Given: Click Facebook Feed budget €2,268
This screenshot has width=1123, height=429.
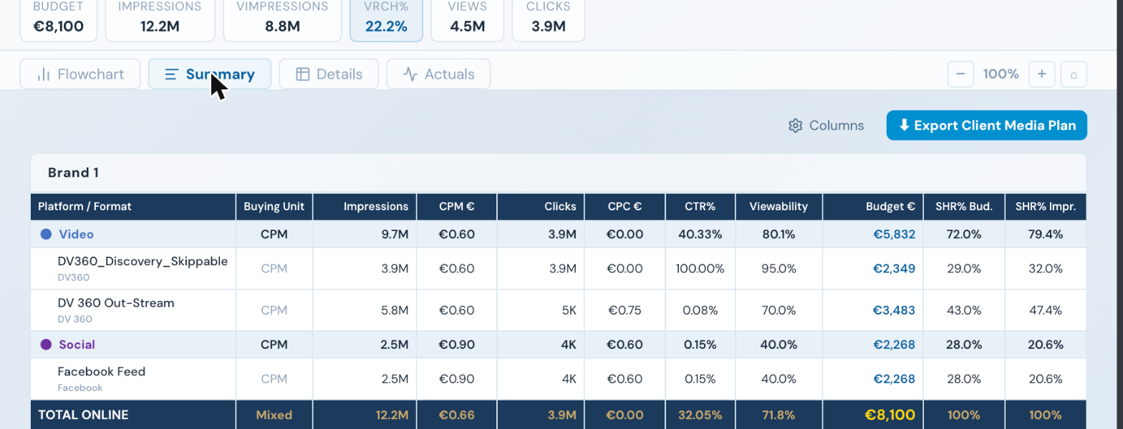Looking at the screenshot, I should [894, 379].
